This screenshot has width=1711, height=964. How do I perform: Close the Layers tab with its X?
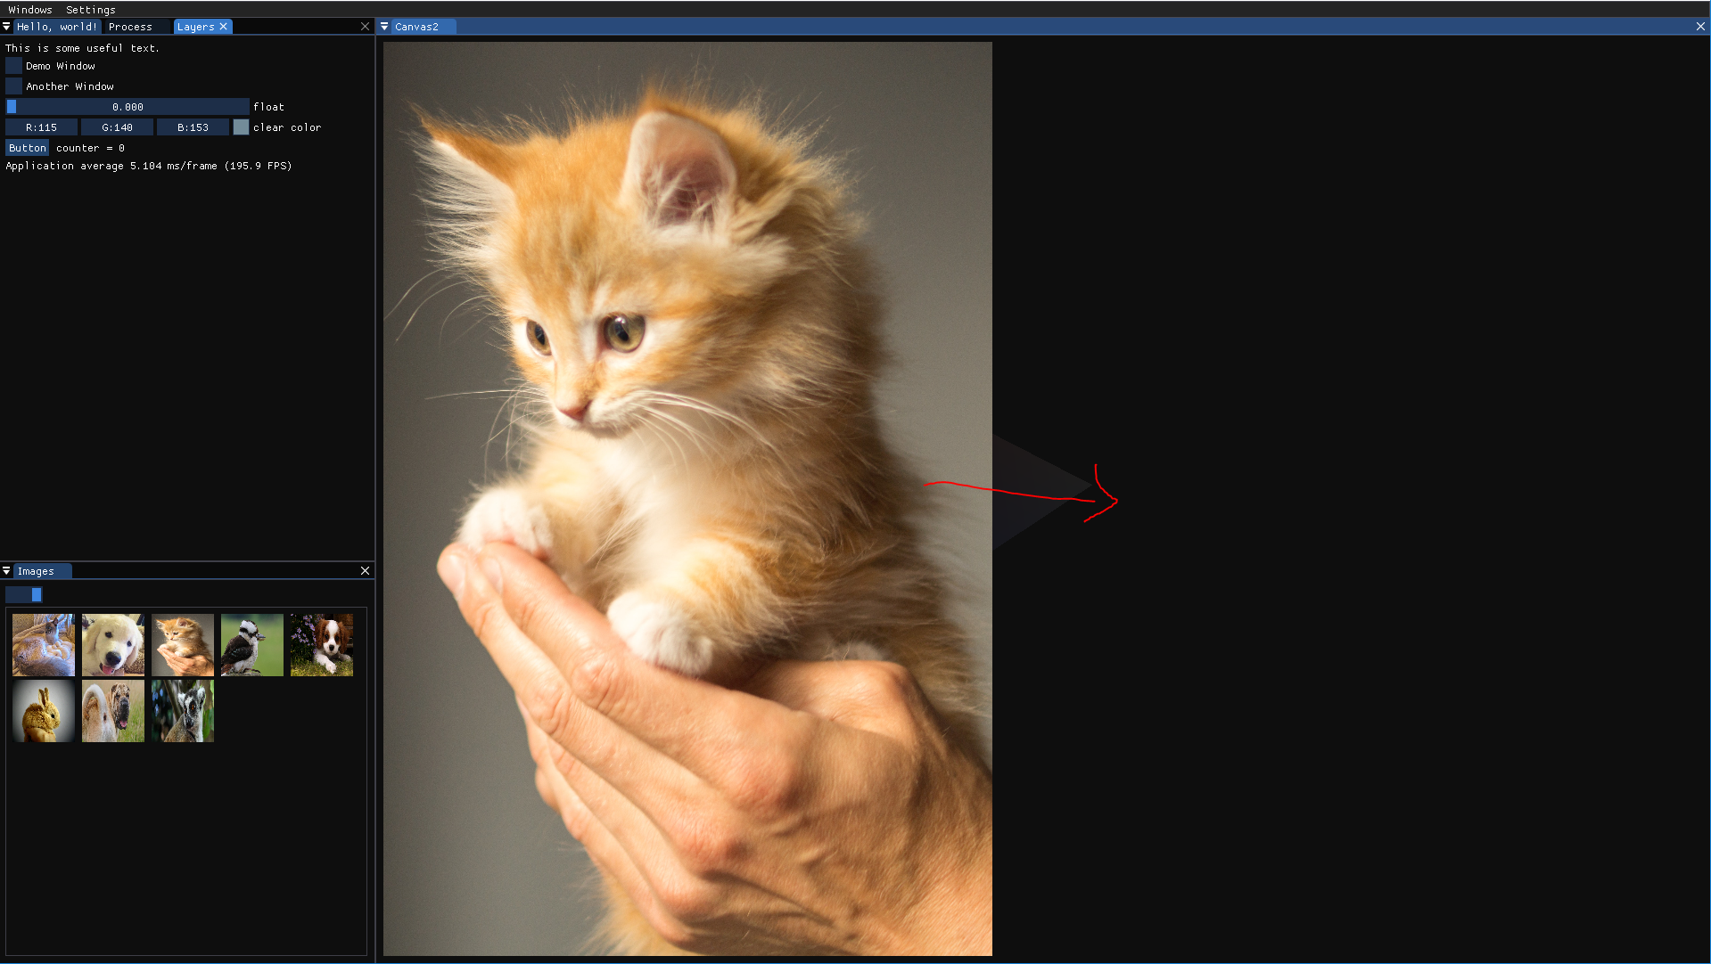[224, 27]
